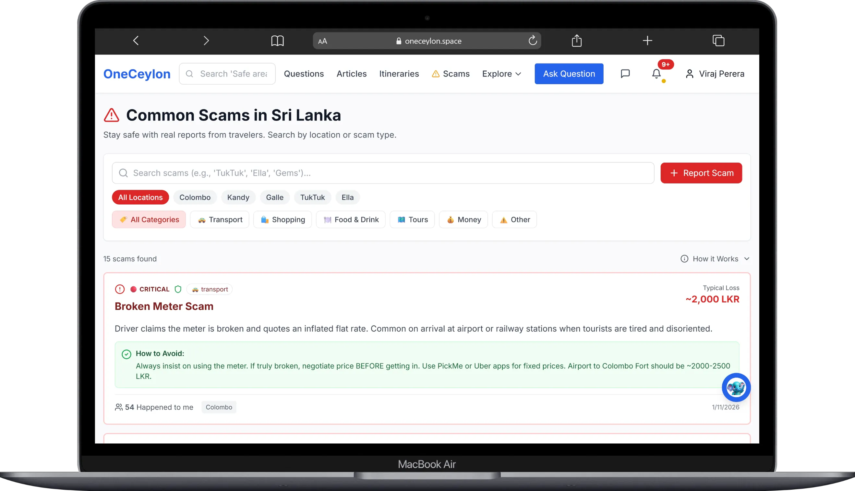
Task: Click the critical alert circle icon
Action: (x=120, y=289)
